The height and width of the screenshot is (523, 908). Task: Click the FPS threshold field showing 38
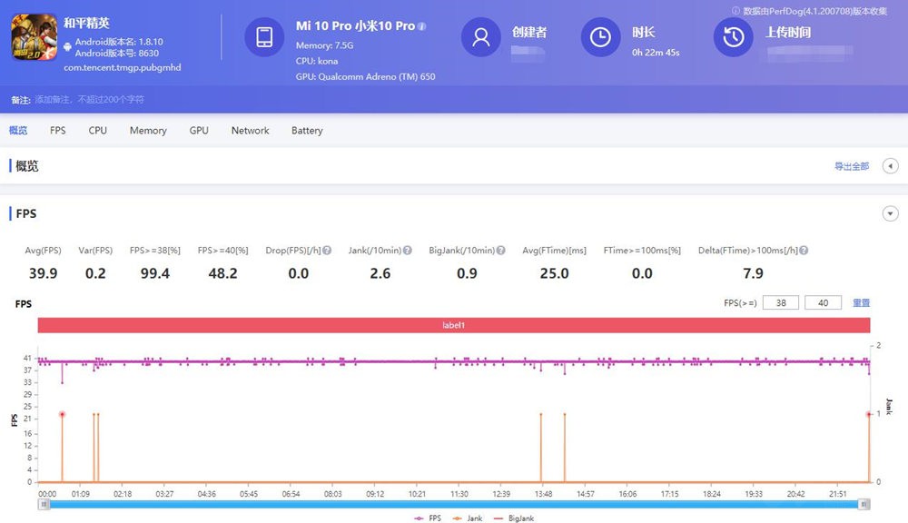pyautogui.click(x=781, y=302)
